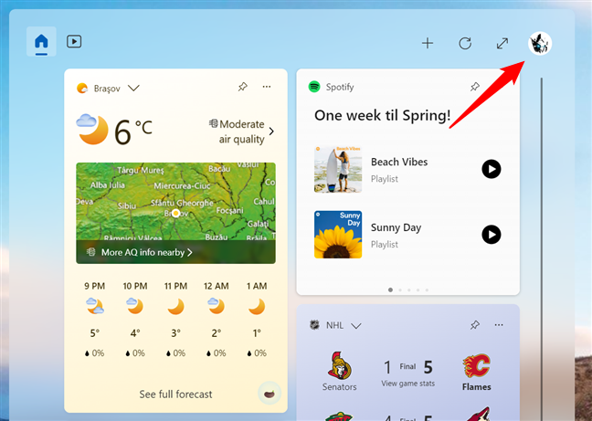Screen dimensions: 592x421
Task: Expand the NHL league dropdown
Action: click(x=356, y=325)
